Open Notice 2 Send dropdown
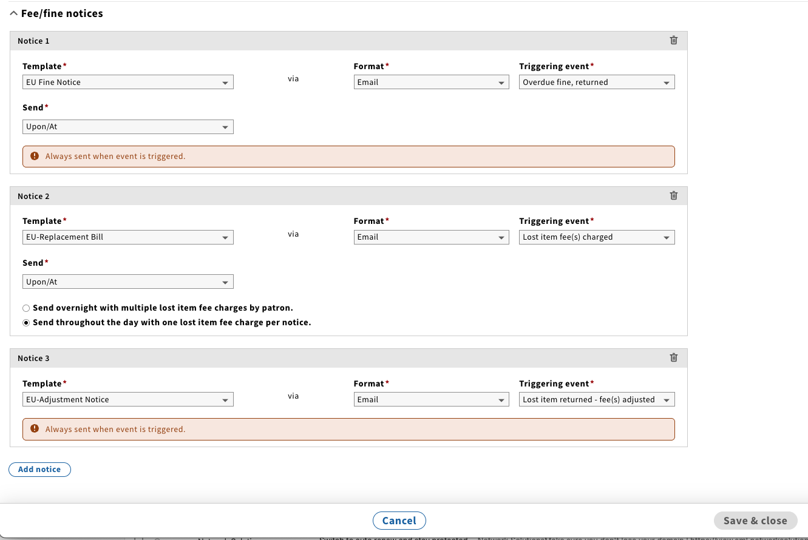 click(127, 282)
